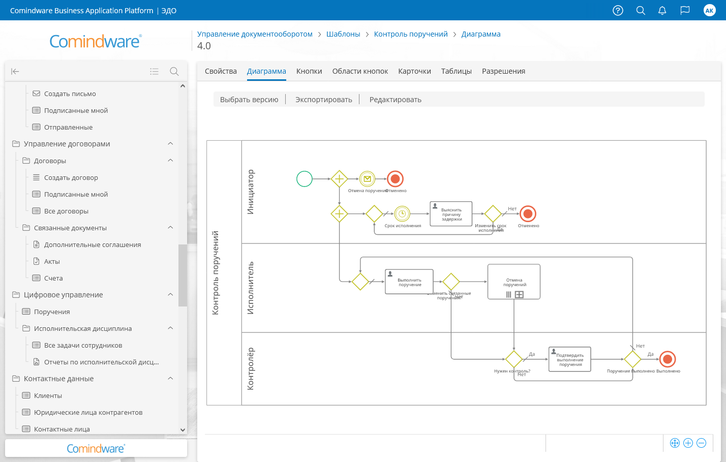Open 'Акты' navigation item
Image resolution: width=726 pixels, height=462 pixels.
(x=52, y=261)
